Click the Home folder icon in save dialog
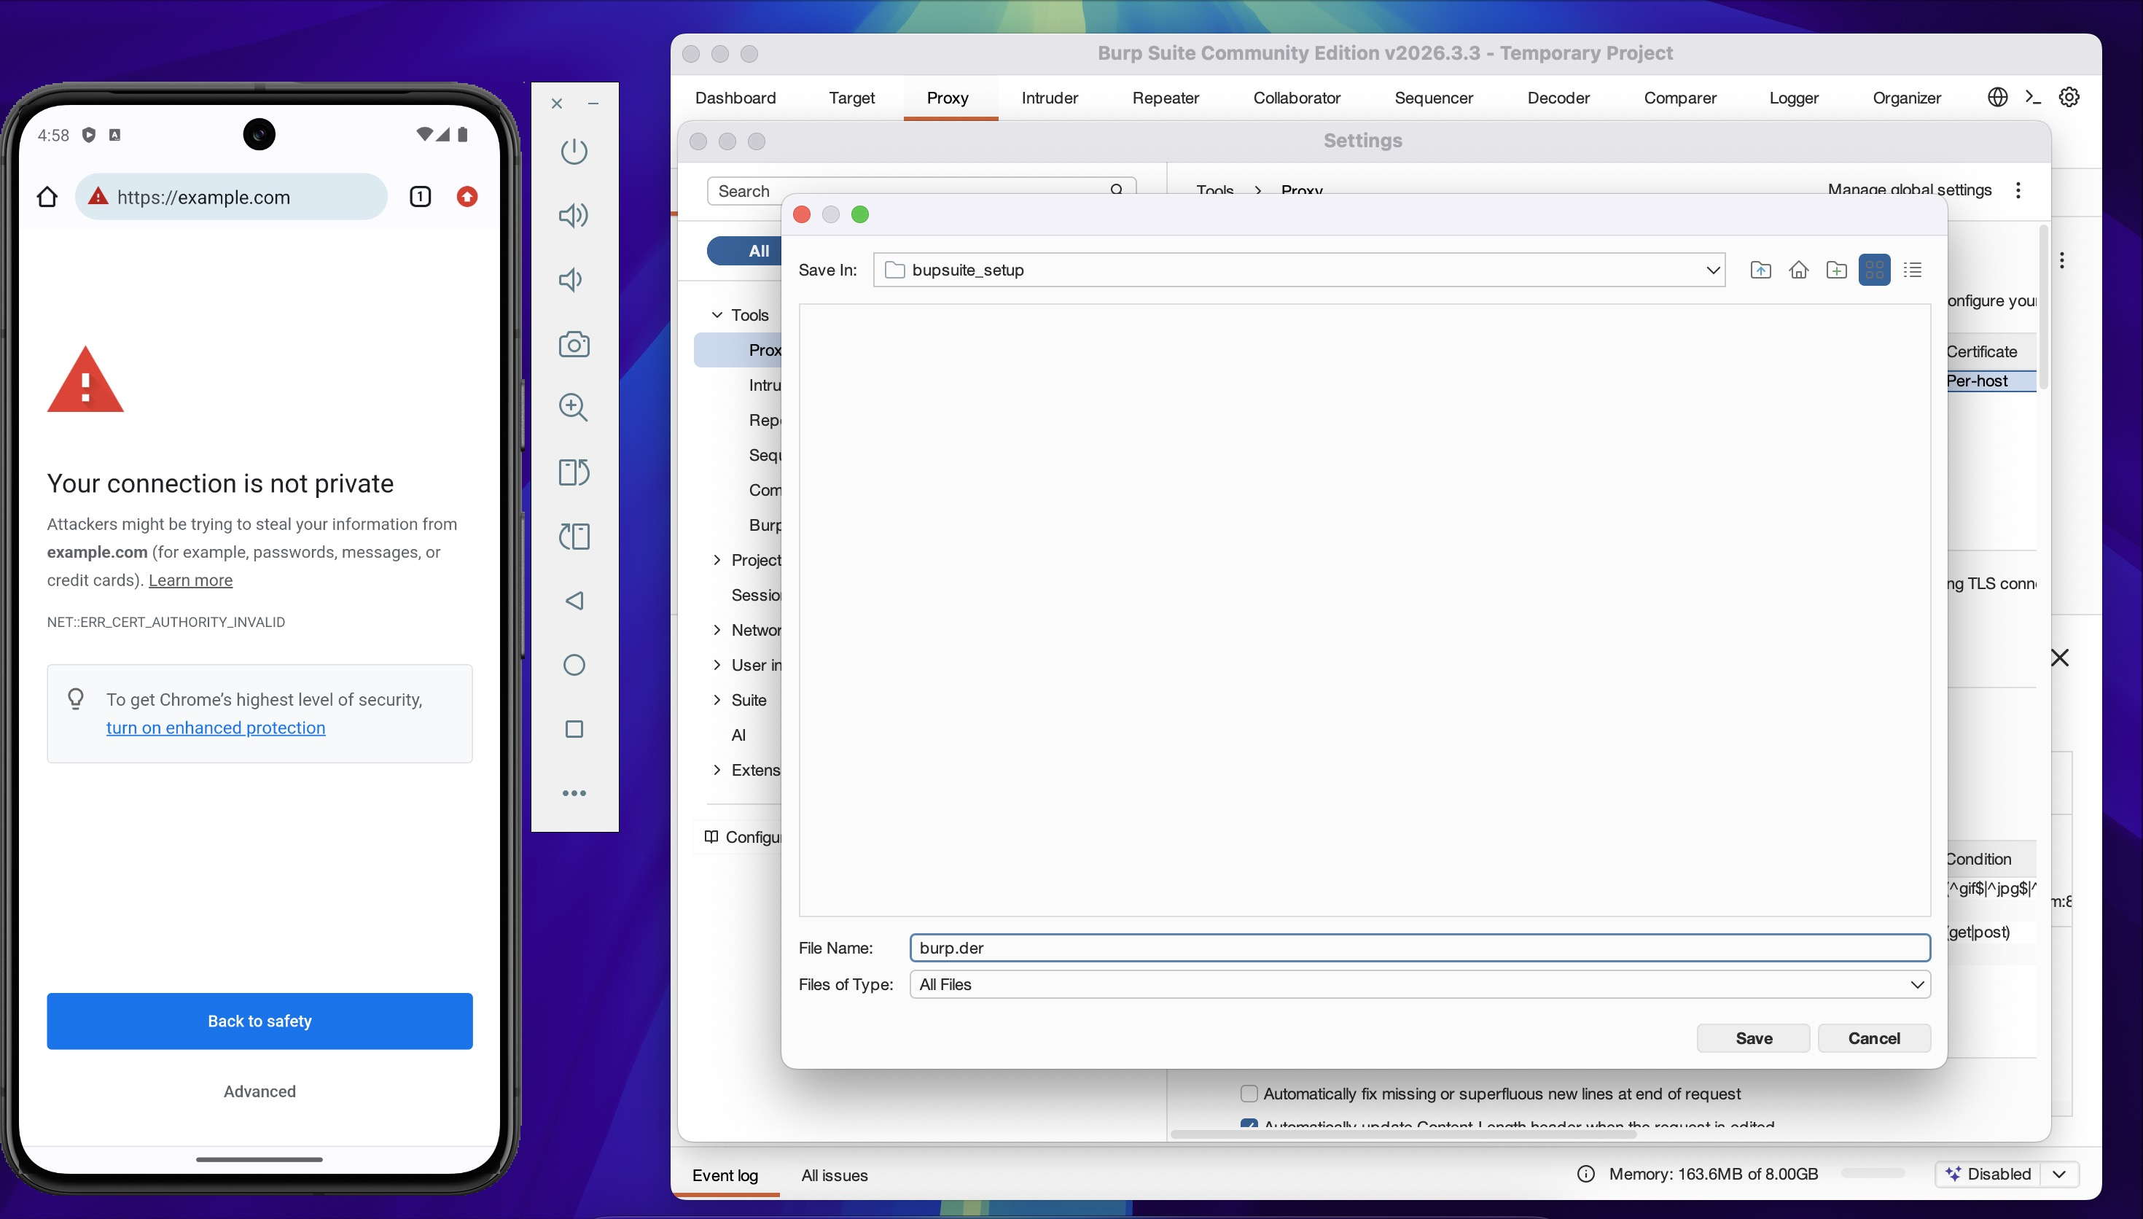The height and width of the screenshot is (1219, 2143). coord(1798,270)
